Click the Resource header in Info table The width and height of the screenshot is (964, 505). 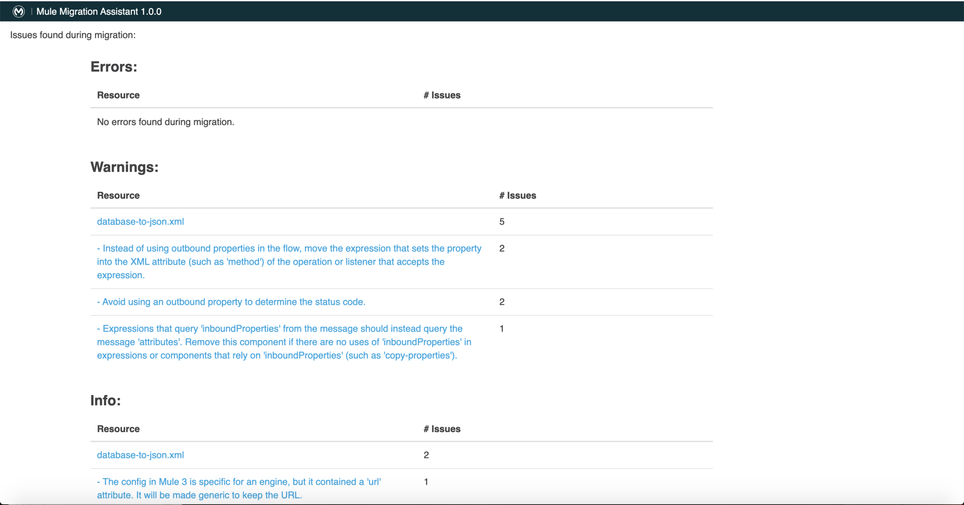118,429
